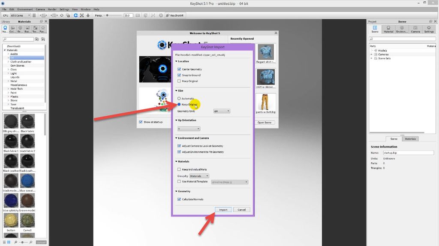Open the Render menu
This screenshot has height=246, width=439.
[x=52, y=9]
